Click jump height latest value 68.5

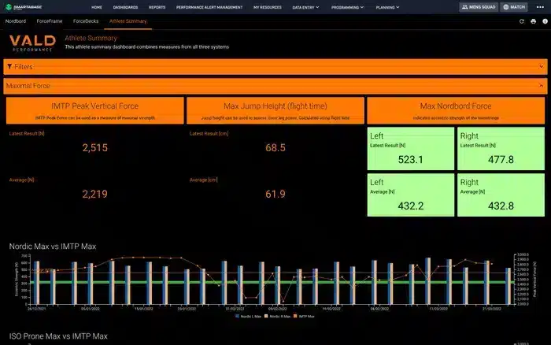click(x=275, y=148)
